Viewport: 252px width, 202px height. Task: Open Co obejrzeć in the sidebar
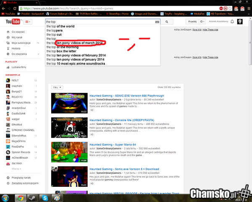pyautogui.click(x=18, y=32)
